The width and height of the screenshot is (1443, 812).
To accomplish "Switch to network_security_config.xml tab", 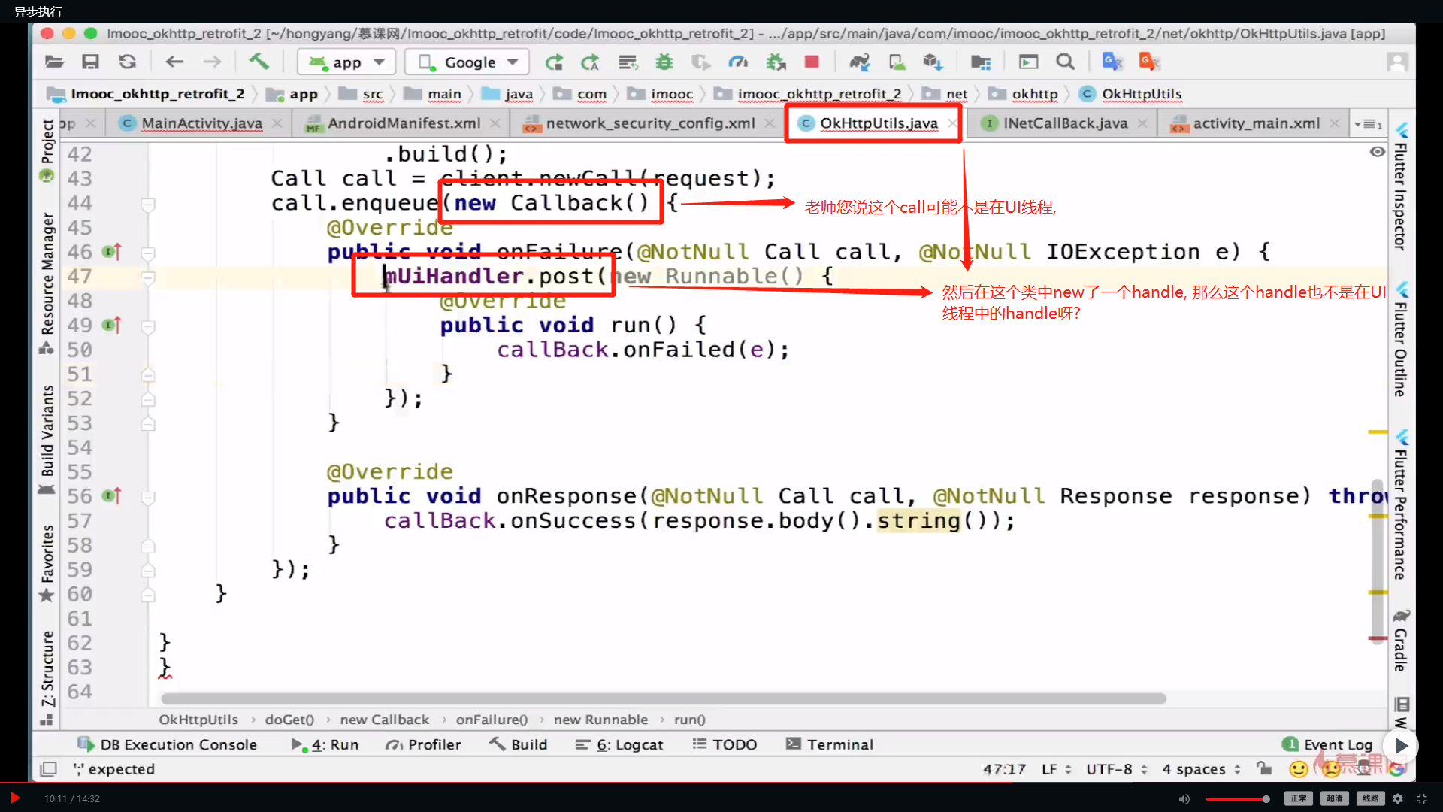I will [x=650, y=123].
